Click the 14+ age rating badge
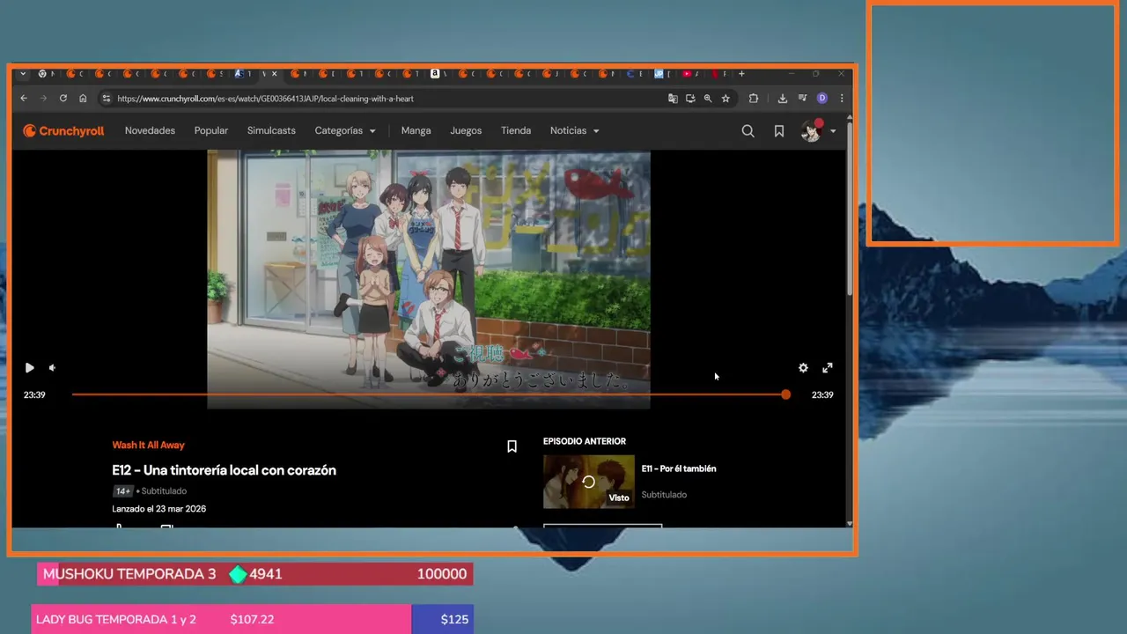This screenshot has width=1127, height=634. [x=122, y=491]
